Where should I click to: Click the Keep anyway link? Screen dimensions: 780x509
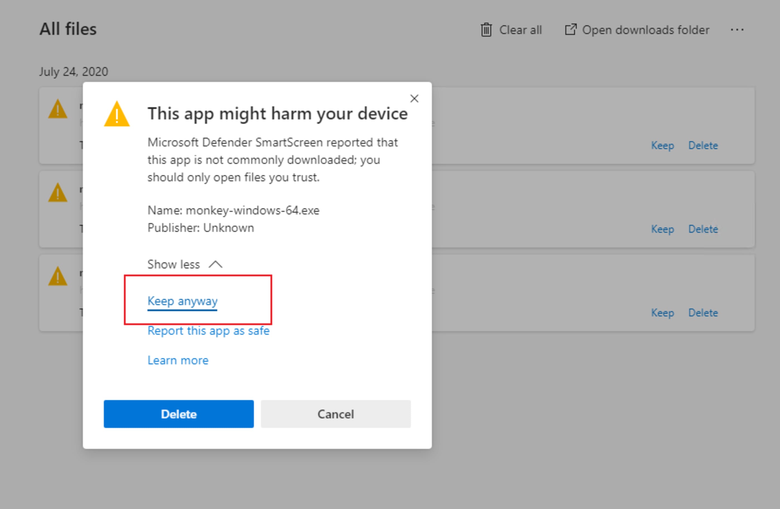[182, 301]
